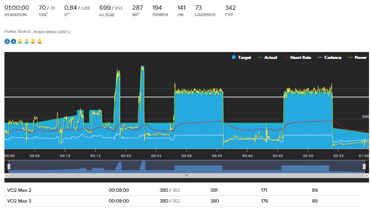This screenshot has height=208, width=370.
Task: Click the second blue info icon
Action: pos(13,42)
